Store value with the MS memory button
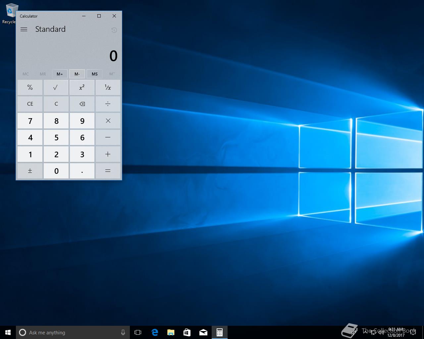This screenshot has height=339, width=424. pos(94,74)
